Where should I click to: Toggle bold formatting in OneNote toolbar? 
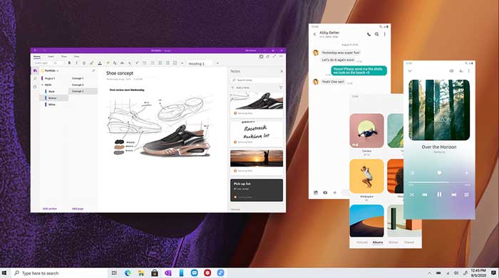pos(69,63)
